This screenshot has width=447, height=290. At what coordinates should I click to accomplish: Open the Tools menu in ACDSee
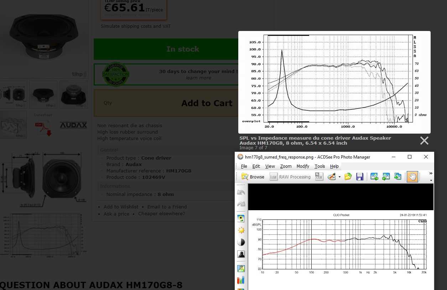(x=319, y=166)
